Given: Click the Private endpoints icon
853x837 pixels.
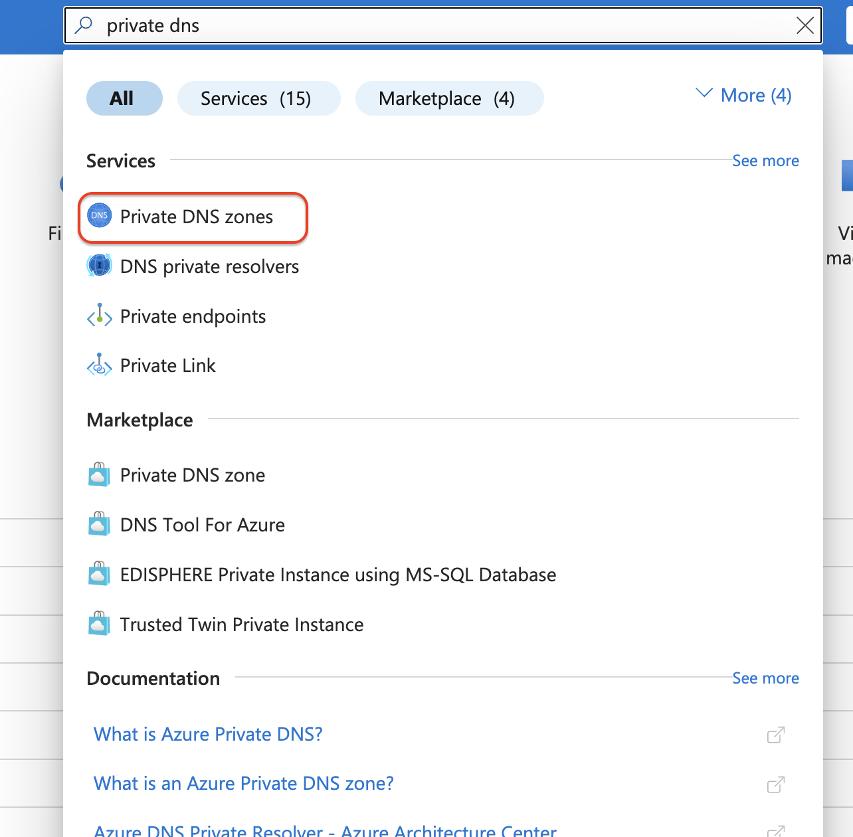Looking at the screenshot, I should coord(100,316).
